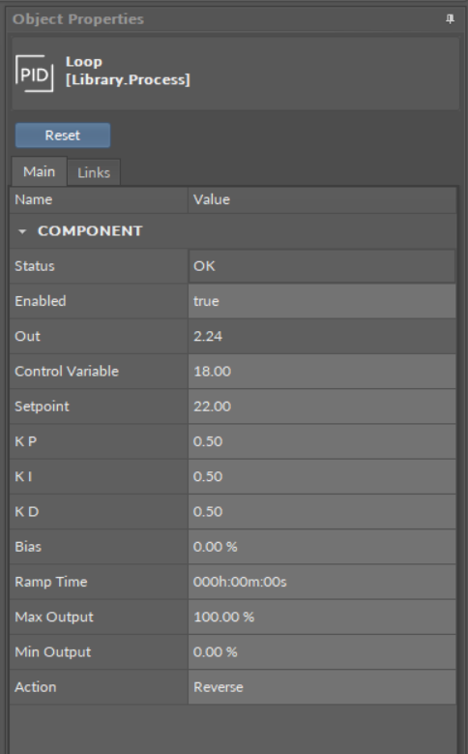The image size is (468, 754).
Task: Click the Name column header
Action: click(99, 199)
